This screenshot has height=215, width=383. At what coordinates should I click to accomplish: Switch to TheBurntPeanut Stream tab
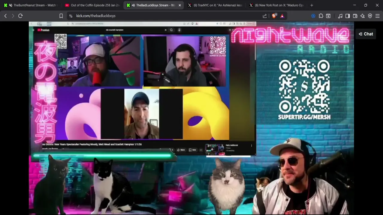pos(31,5)
